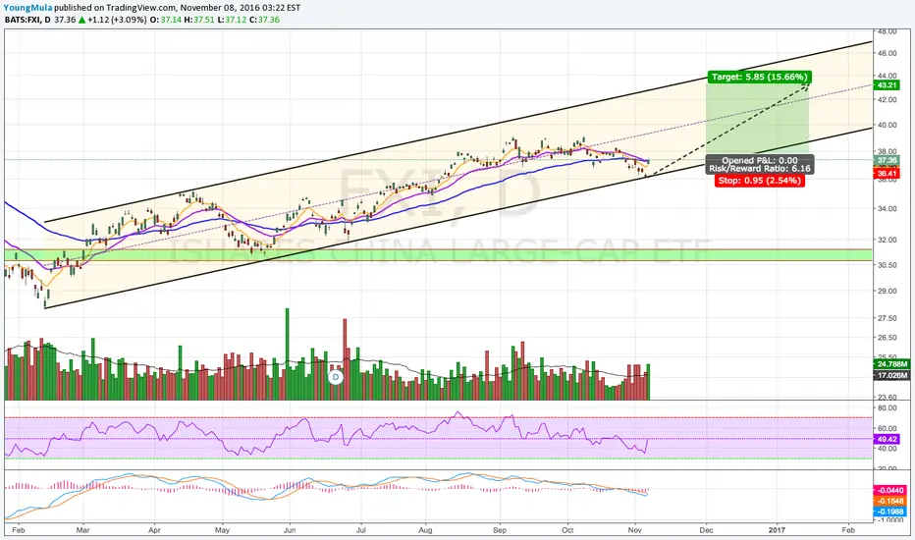Click the BATS:FXI, D symbol title

pos(27,20)
